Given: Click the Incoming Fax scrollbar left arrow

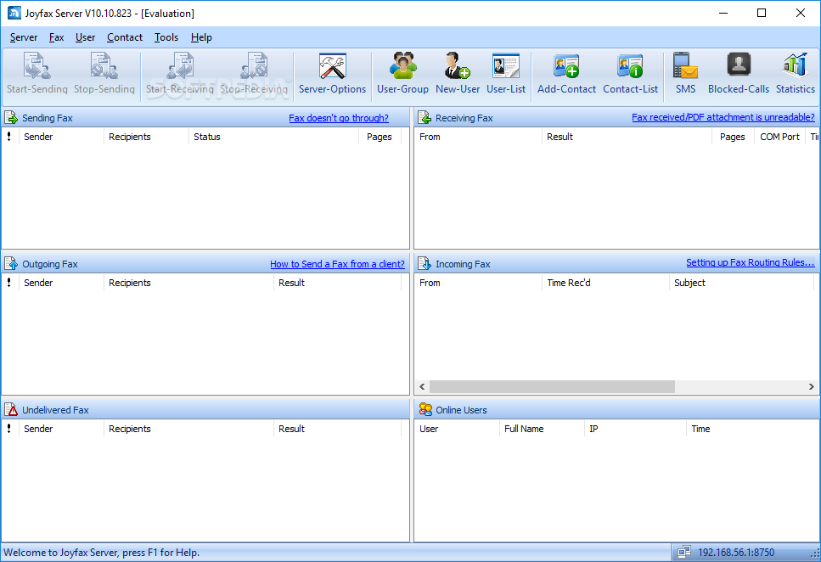Looking at the screenshot, I should 422,386.
